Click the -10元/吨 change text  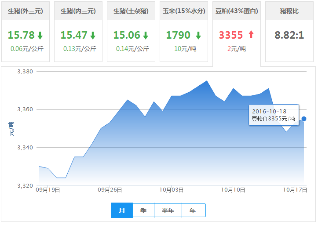pos(184,49)
